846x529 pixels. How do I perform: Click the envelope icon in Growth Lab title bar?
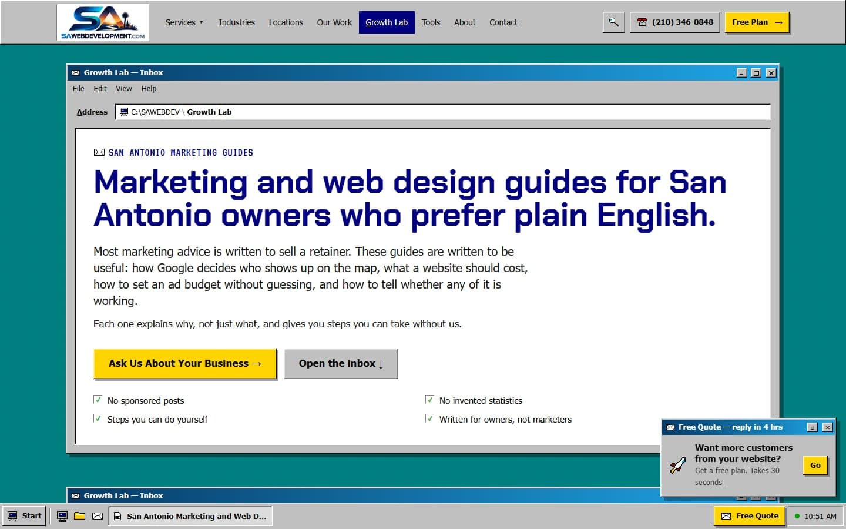click(76, 73)
